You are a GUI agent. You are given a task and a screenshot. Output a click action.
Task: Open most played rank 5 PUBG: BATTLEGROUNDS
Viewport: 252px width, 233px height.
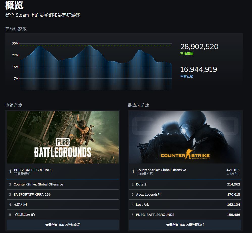point(185,215)
